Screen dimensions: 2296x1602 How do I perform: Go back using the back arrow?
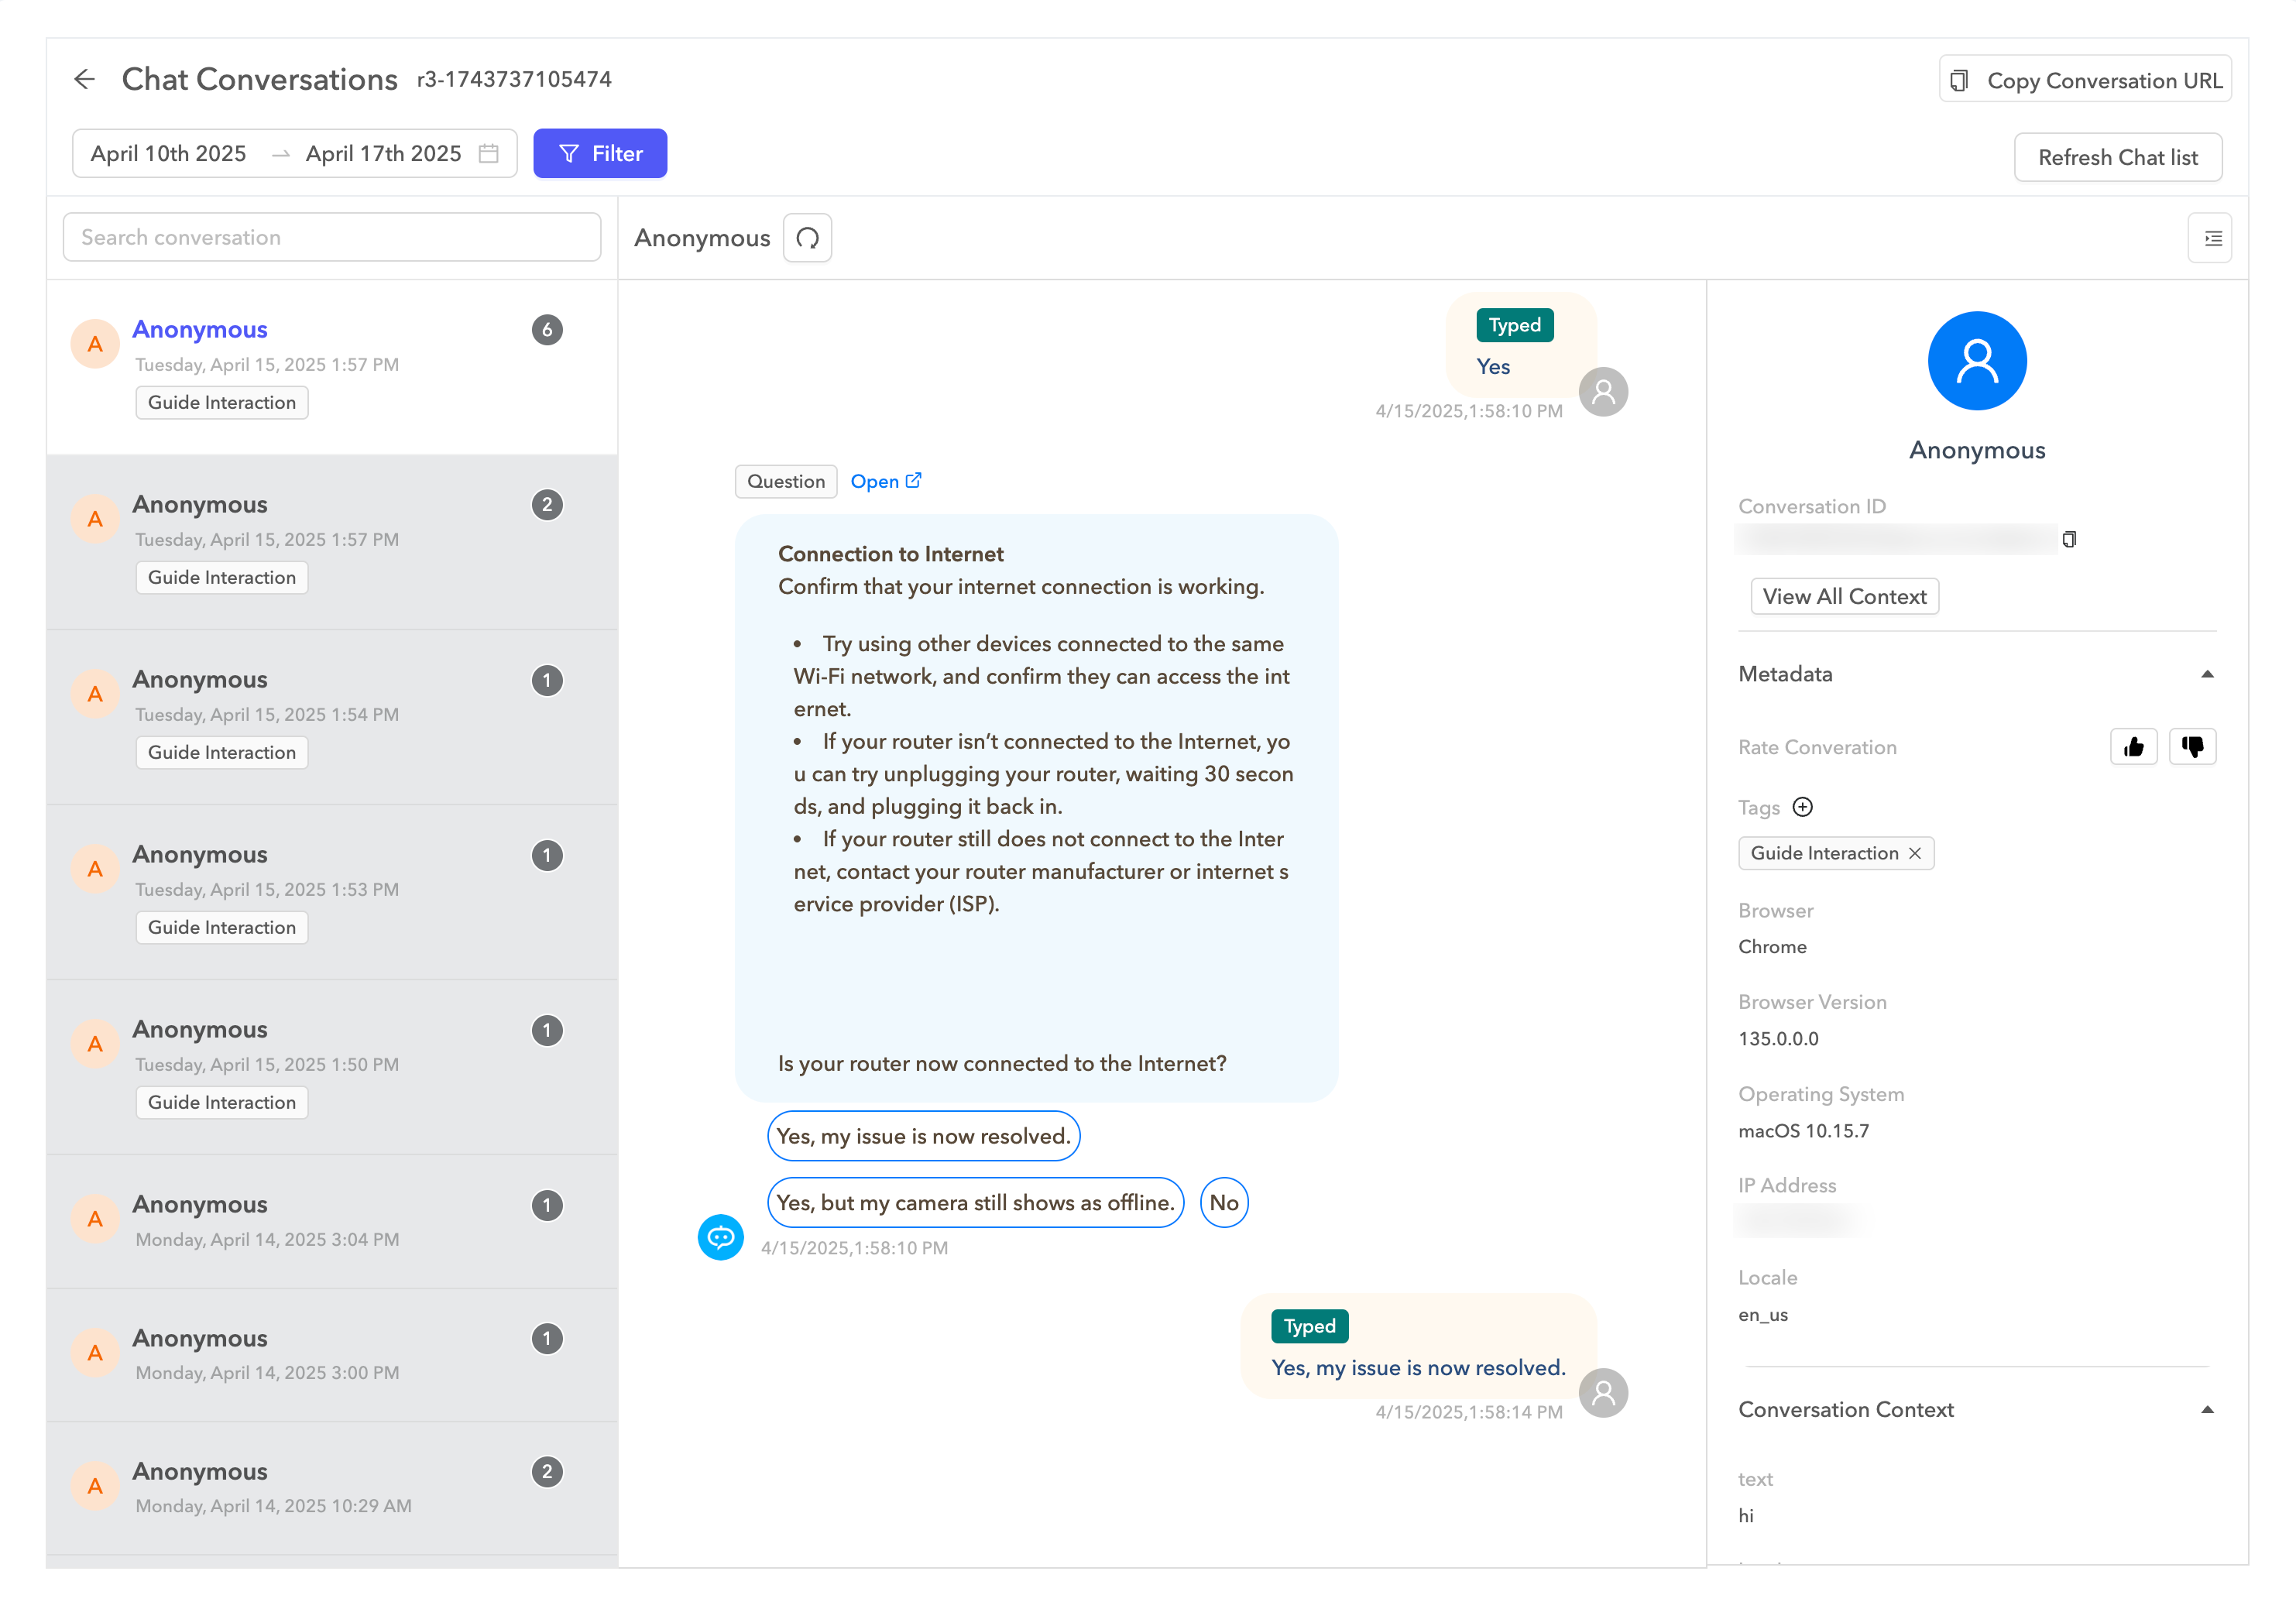[85, 79]
